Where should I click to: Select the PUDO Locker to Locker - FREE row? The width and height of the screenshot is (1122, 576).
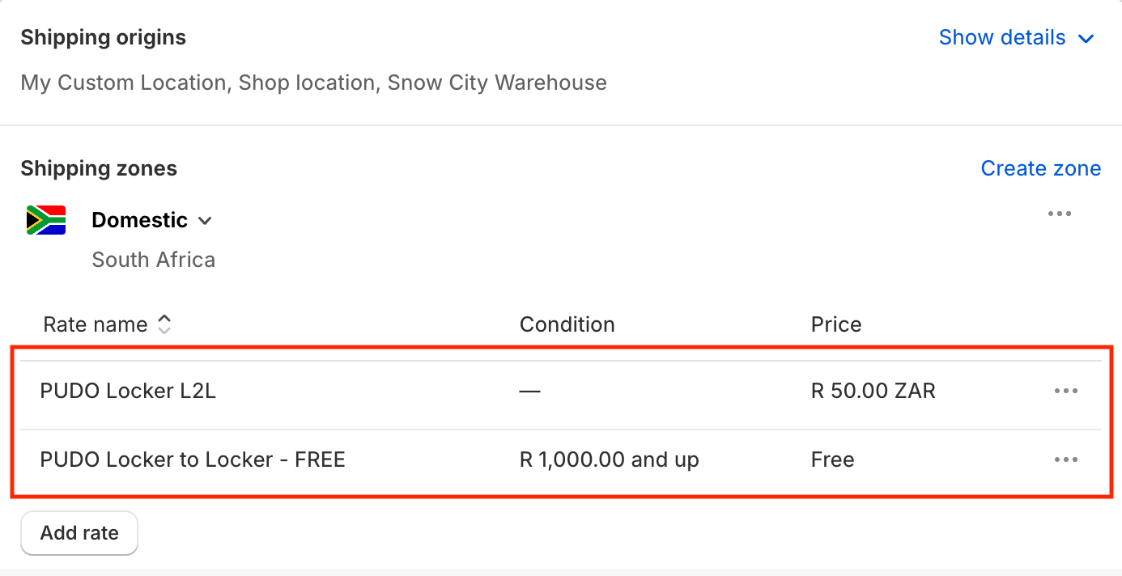tap(561, 460)
